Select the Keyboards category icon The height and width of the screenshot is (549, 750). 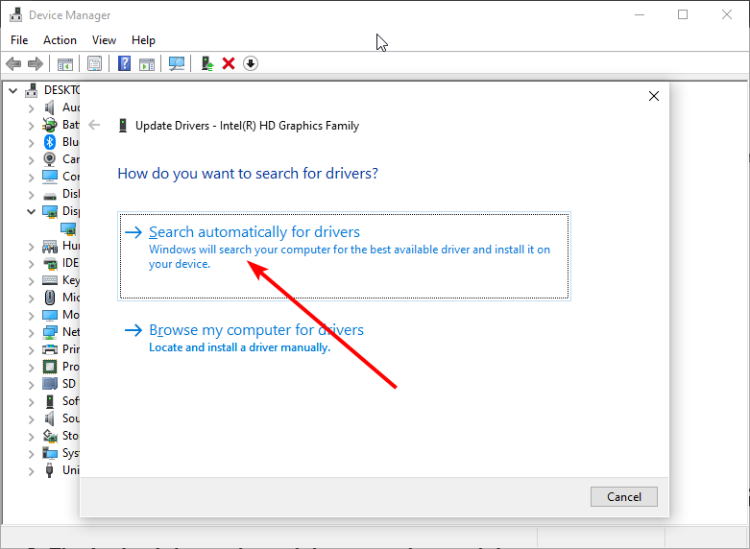point(50,280)
